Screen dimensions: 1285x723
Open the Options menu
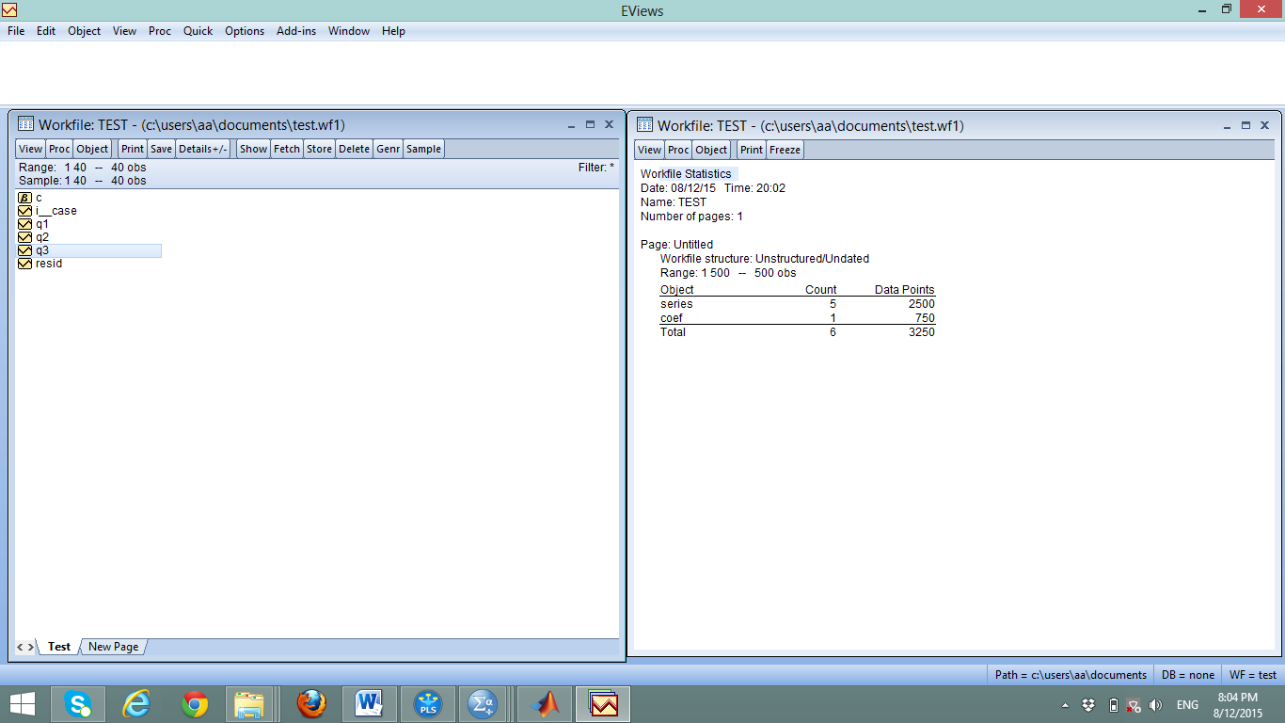click(245, 31)
